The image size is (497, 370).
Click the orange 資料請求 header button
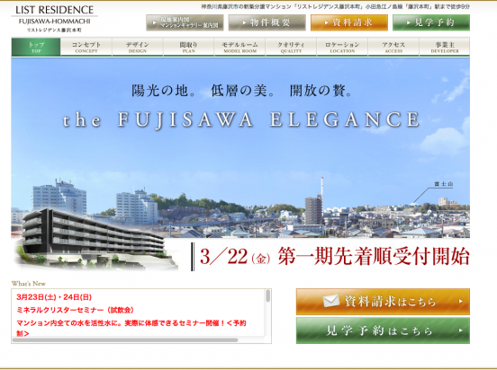(x=349, y=22)
